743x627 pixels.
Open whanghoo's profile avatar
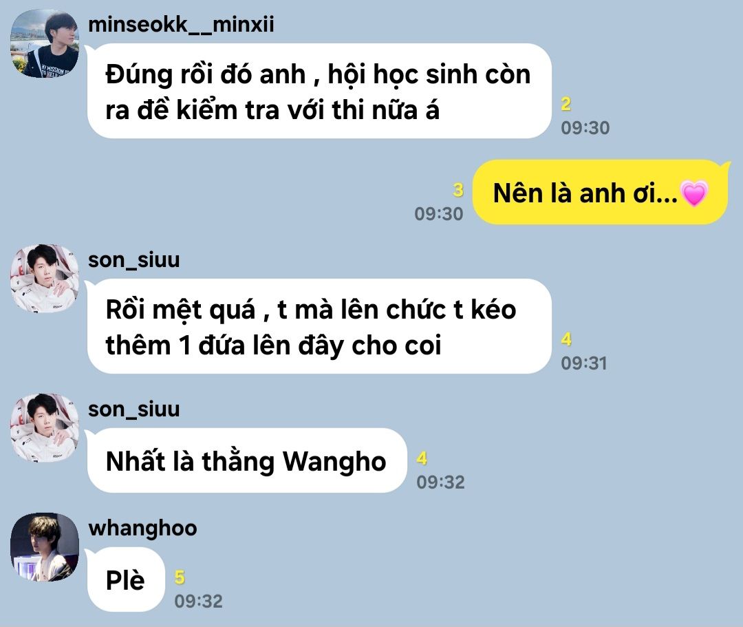(45, 547)
